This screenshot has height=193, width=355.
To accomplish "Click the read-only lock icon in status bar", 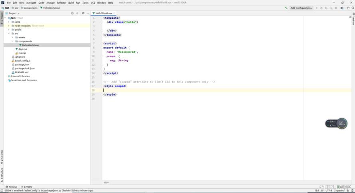I will pos(348,191).
